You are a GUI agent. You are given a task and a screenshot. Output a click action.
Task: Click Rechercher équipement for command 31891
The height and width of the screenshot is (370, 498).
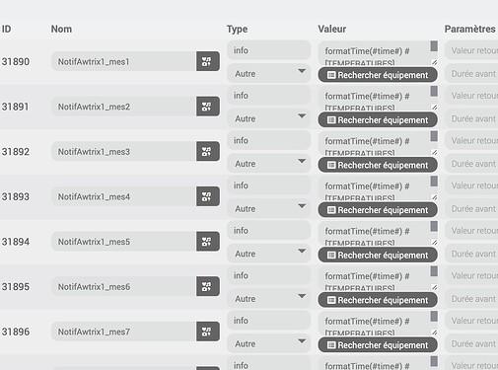[x=378, y=120]
